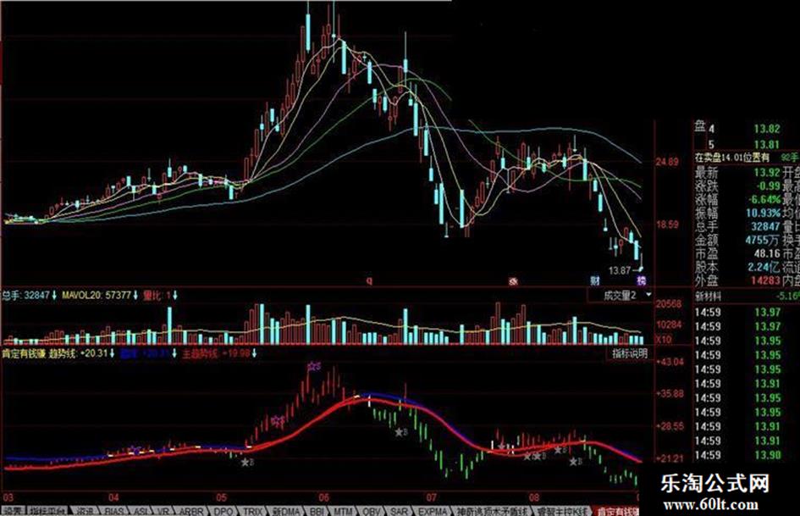Click the +43.04 indicator axis label
The width and height of the screenshot is (800, 516).
[x=670, y=363]
